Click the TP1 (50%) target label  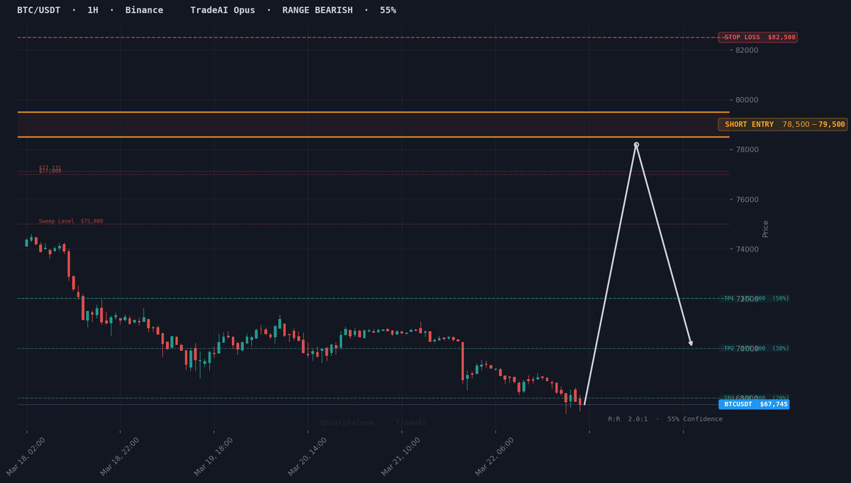[x=755, y=299]
